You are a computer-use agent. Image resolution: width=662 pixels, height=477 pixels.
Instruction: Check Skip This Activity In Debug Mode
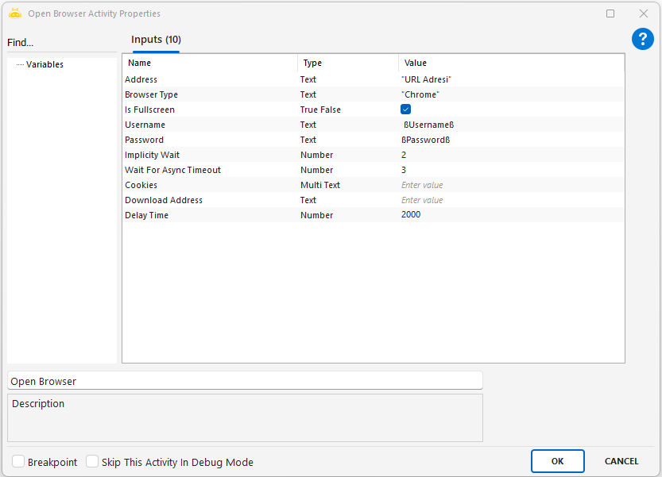(92, 462)
